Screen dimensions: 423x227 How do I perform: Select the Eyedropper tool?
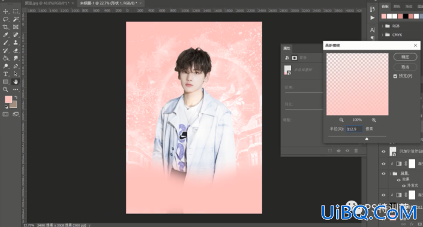(5, 35)
